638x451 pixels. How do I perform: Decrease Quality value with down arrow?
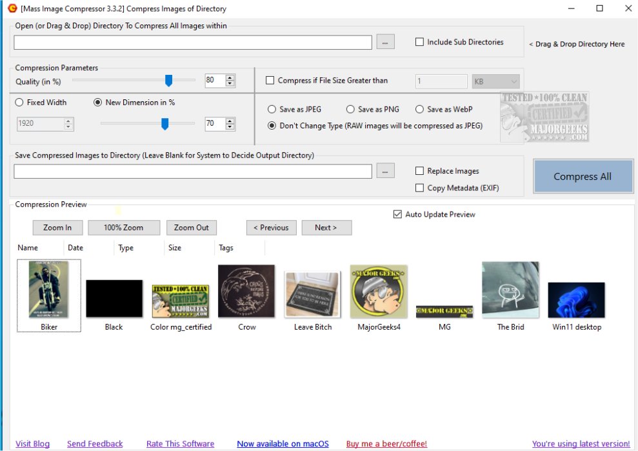tap(230, 83)
